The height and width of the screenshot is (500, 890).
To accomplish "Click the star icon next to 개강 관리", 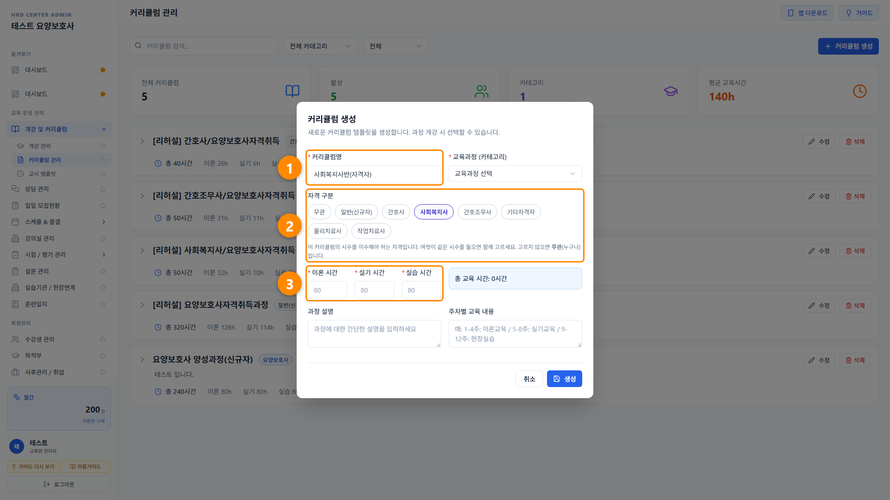I will pos(103,146).
